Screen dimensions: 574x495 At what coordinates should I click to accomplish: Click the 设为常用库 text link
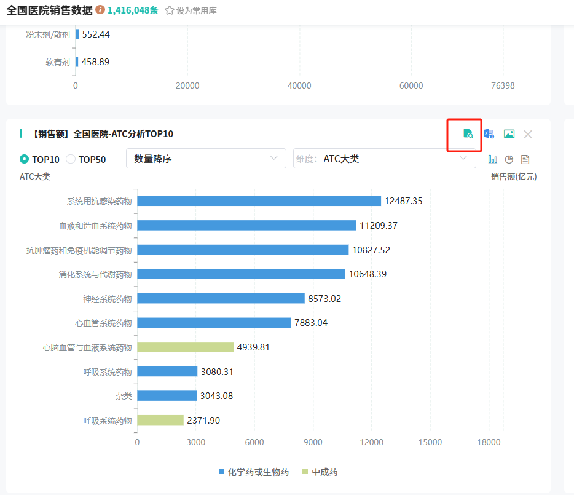click(196, 10)
